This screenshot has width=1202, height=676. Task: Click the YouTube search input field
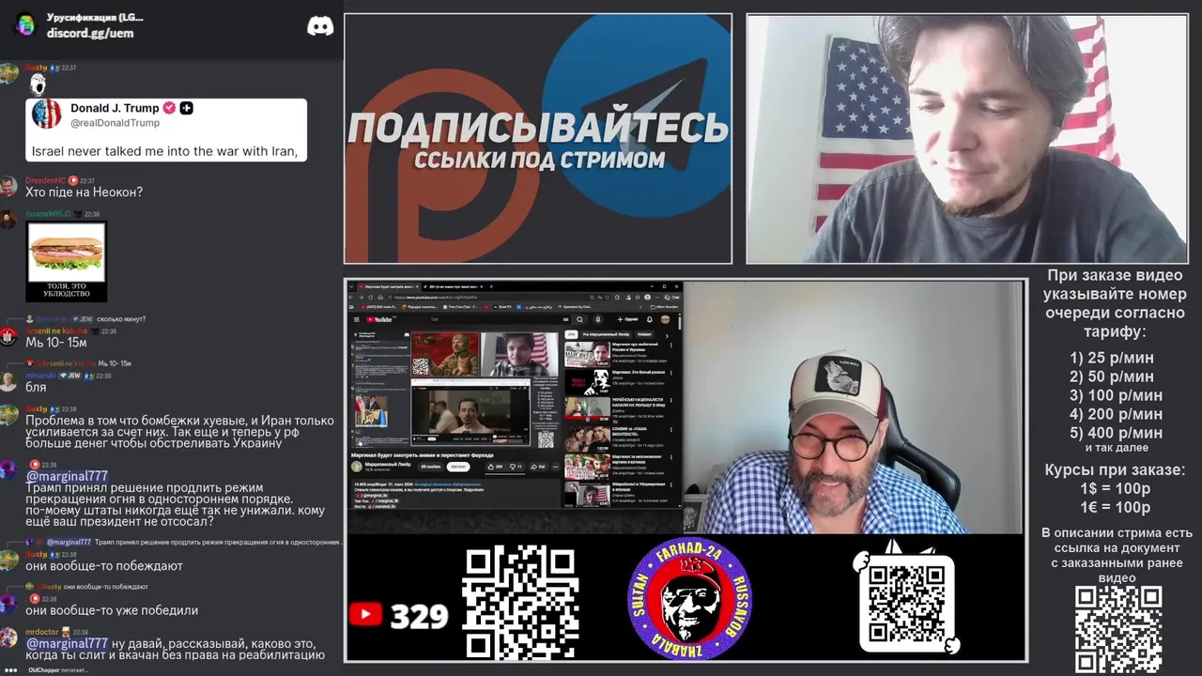pos(498,319)
